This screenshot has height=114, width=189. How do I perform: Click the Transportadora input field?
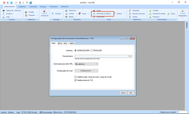click(x=101, y=56)
